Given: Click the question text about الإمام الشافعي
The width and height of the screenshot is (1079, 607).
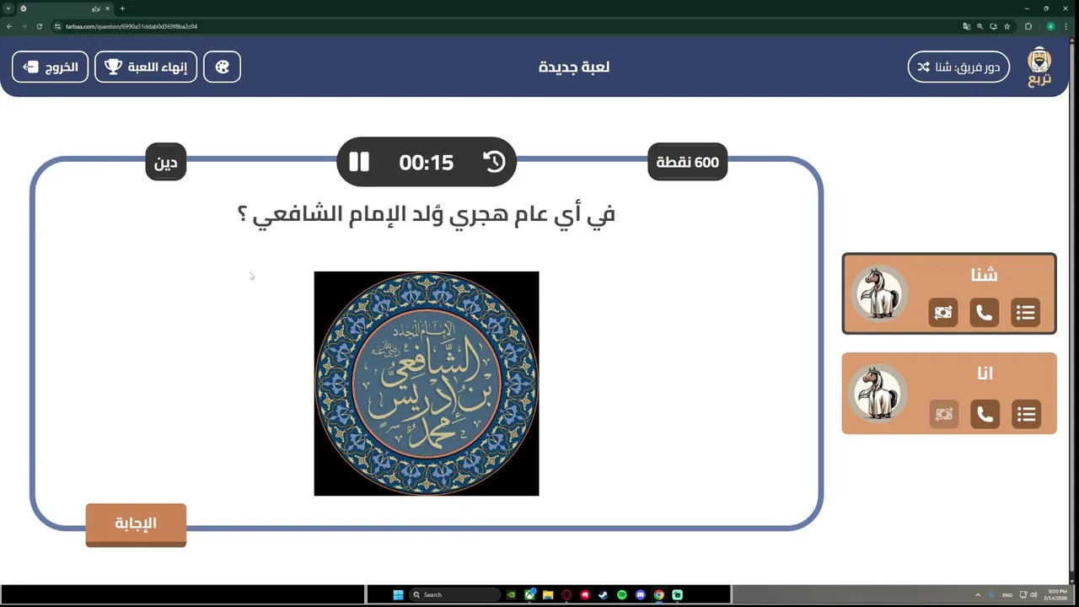Looking at the screenshot, I should coord(427,214).
